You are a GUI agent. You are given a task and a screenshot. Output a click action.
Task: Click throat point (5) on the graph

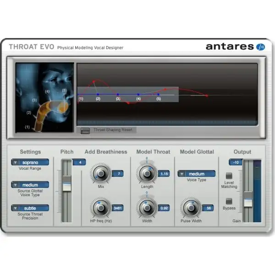click(x=159, y=94)
